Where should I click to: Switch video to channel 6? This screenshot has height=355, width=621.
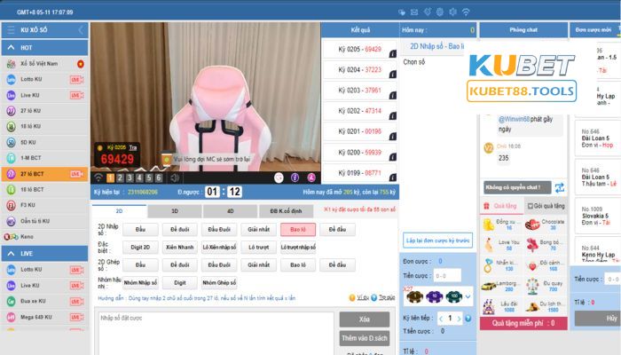tap(159, 177)
